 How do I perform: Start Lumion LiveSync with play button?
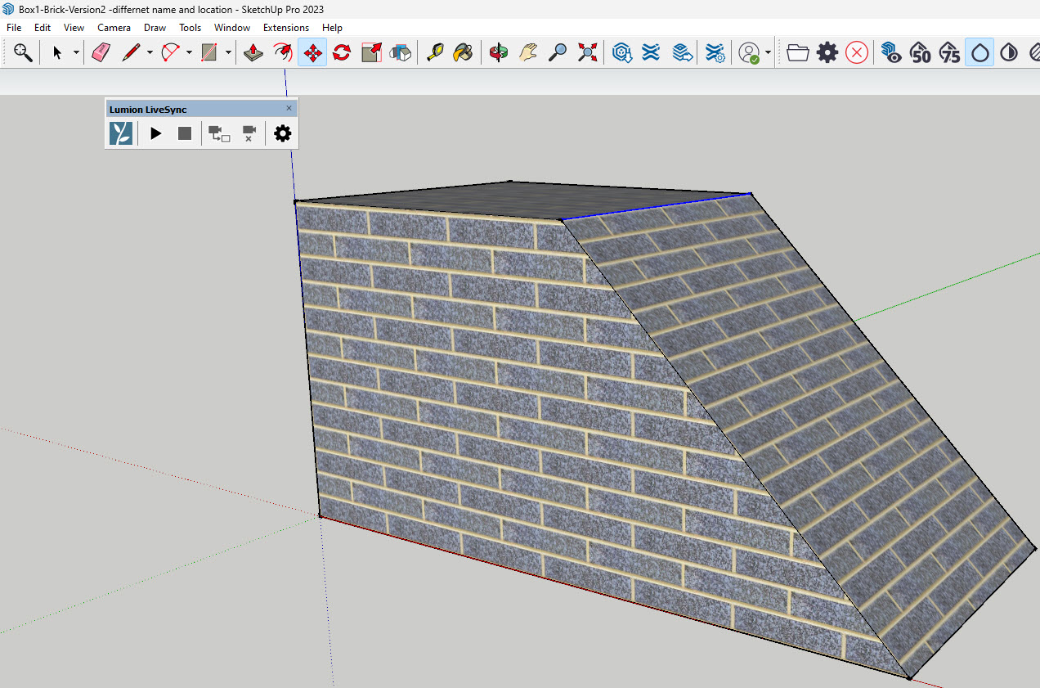coord(156,133)
